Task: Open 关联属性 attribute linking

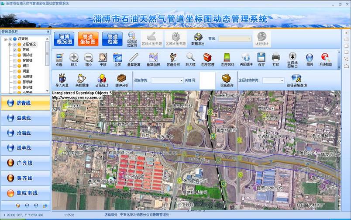Action: pos(82,80)
